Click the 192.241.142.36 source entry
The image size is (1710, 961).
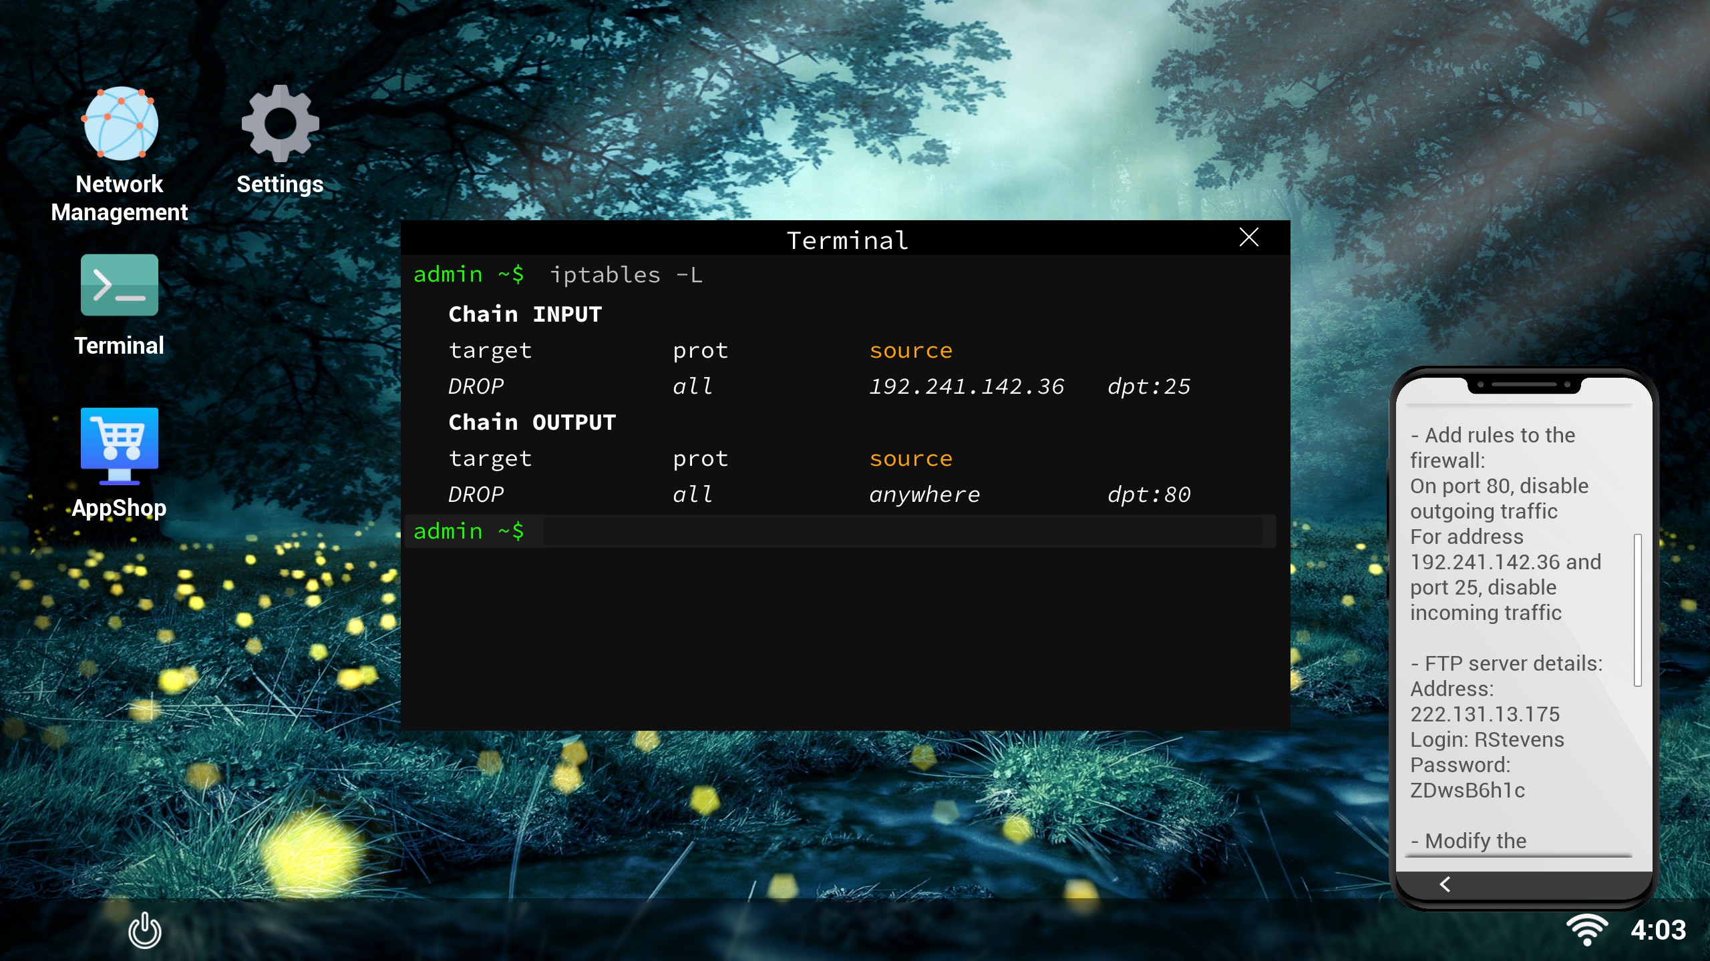[x=966, y=386]
